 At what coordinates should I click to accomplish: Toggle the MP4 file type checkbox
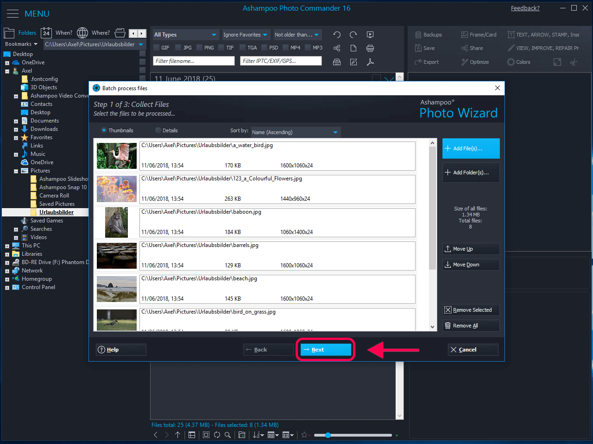pyautogui.click(x=285, y=48)
